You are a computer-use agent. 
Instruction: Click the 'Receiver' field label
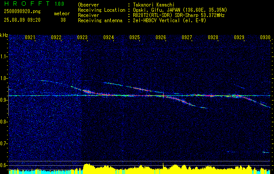pos(88,15)
